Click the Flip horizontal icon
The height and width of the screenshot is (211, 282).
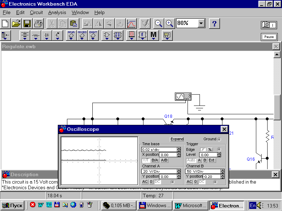(x=98, y=24)
